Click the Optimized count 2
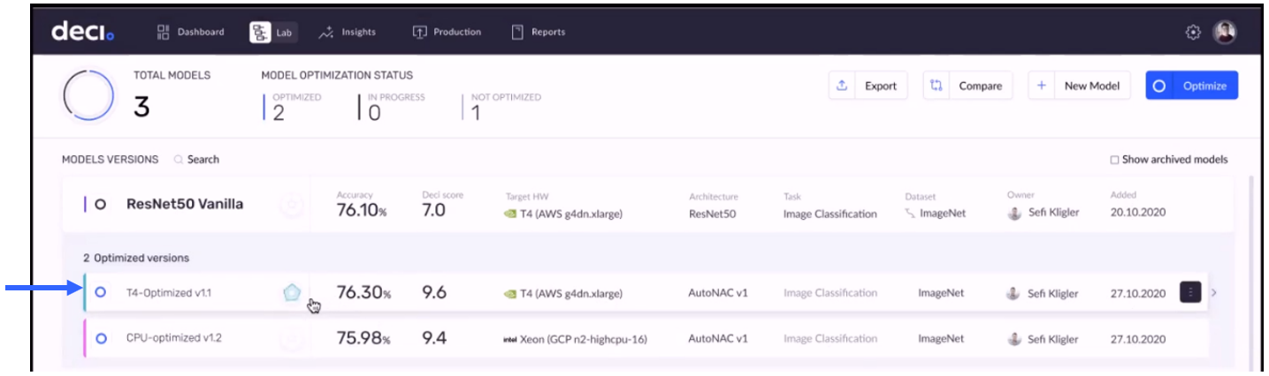 (x=279, y=111)
